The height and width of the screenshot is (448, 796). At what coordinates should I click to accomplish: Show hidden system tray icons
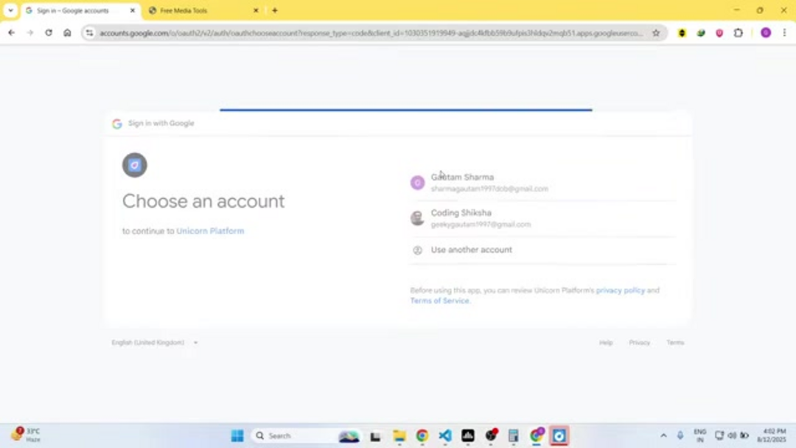(663, 435)
